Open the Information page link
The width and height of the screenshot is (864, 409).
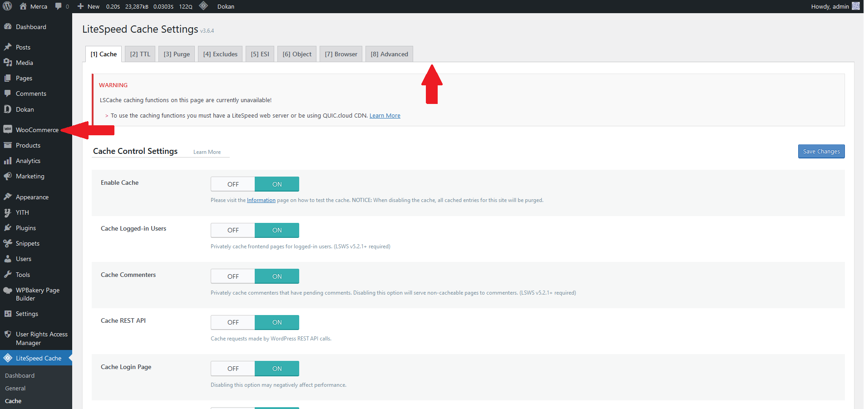(261, 200)
